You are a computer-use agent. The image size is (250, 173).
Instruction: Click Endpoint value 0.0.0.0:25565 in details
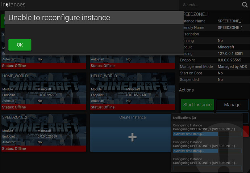click(229, 60)
